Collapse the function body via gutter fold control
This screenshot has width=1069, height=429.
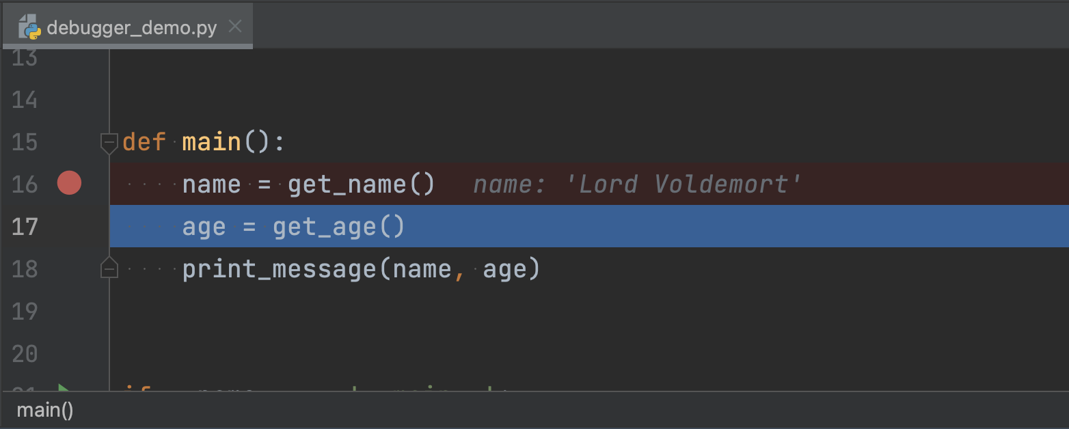click(108, 143)
